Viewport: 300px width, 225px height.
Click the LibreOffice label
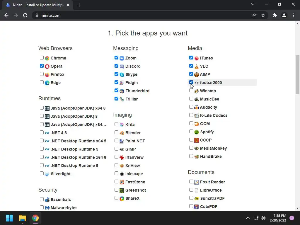click(x=211, y=190)
